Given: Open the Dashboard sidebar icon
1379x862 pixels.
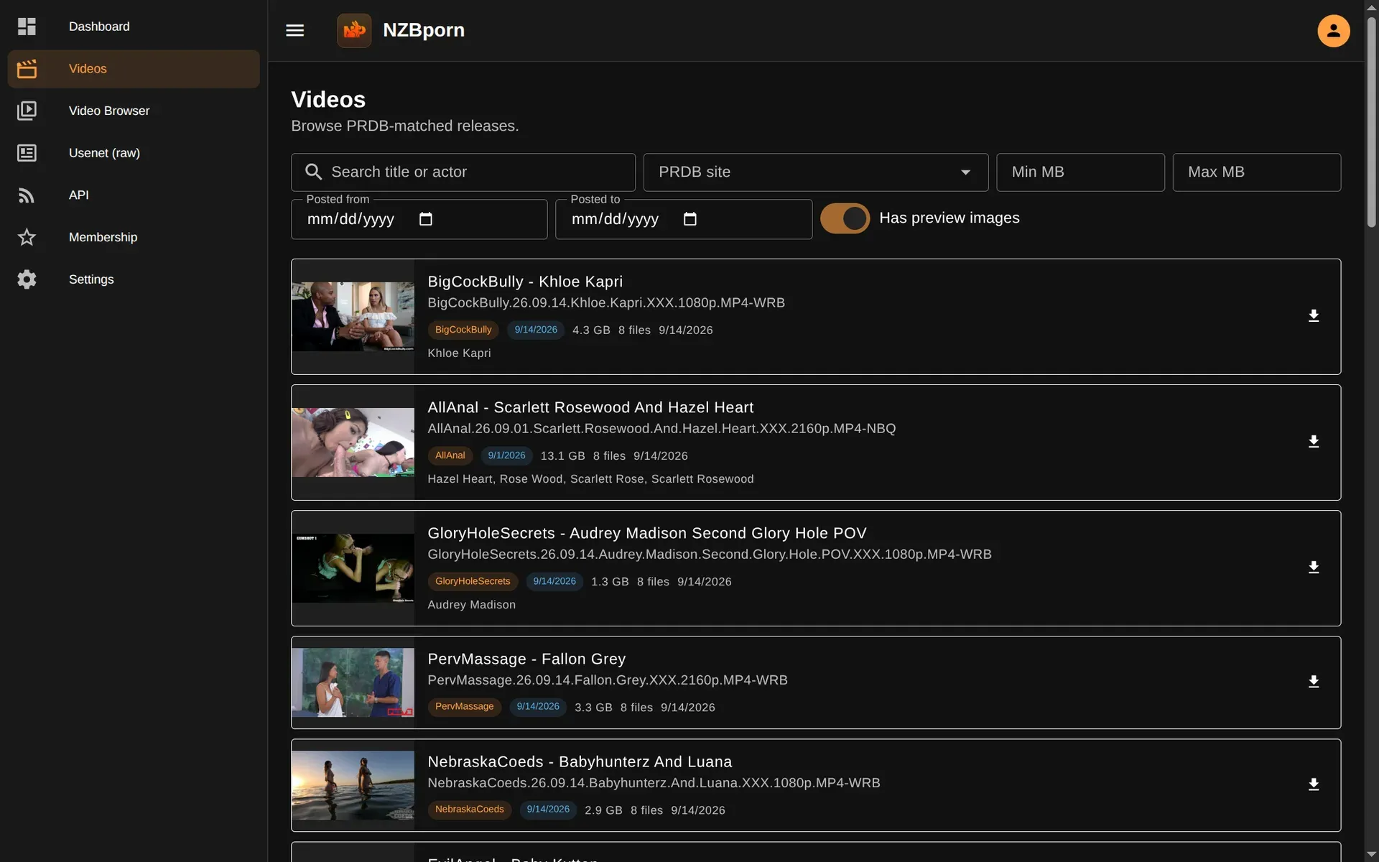Looking at the screenshot, I should [27, 27].
